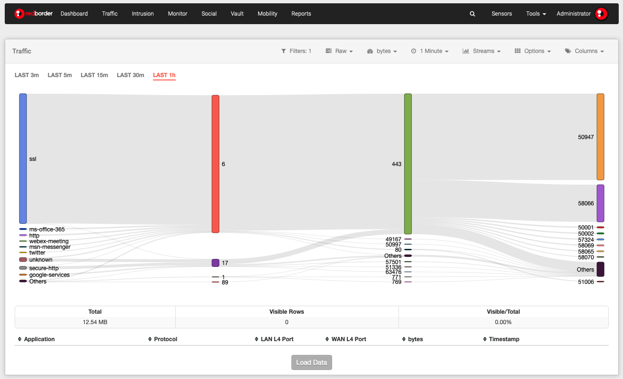
Task: Open the Sensors link
Action: tap(502, 14)
